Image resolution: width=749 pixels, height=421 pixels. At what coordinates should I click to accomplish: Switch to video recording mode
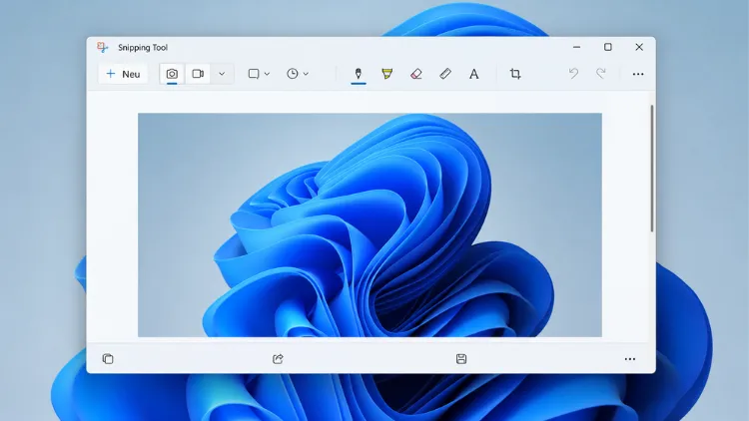(198, 74)
